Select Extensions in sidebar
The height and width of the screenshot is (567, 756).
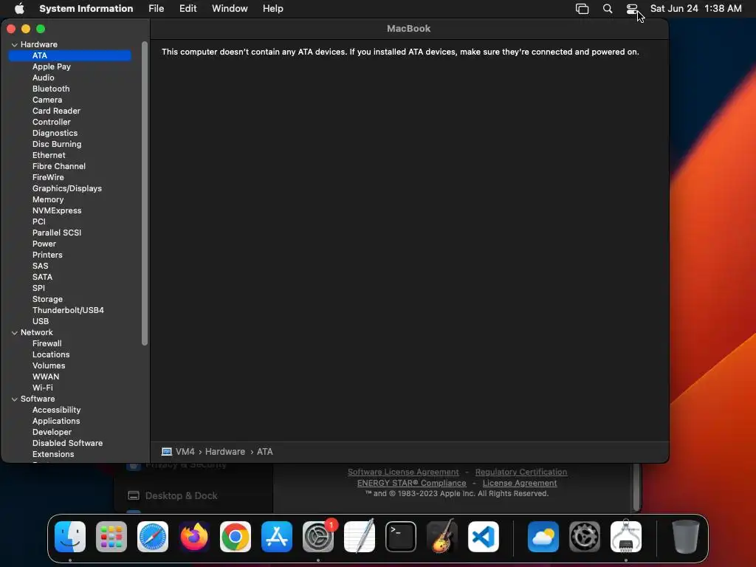point(53,455)
